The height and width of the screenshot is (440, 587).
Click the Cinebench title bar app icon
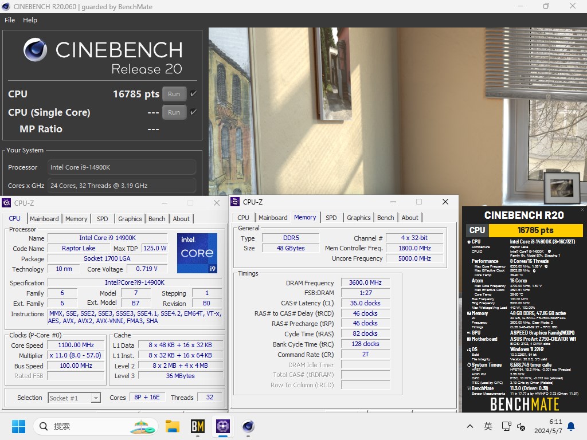[6, 6]
